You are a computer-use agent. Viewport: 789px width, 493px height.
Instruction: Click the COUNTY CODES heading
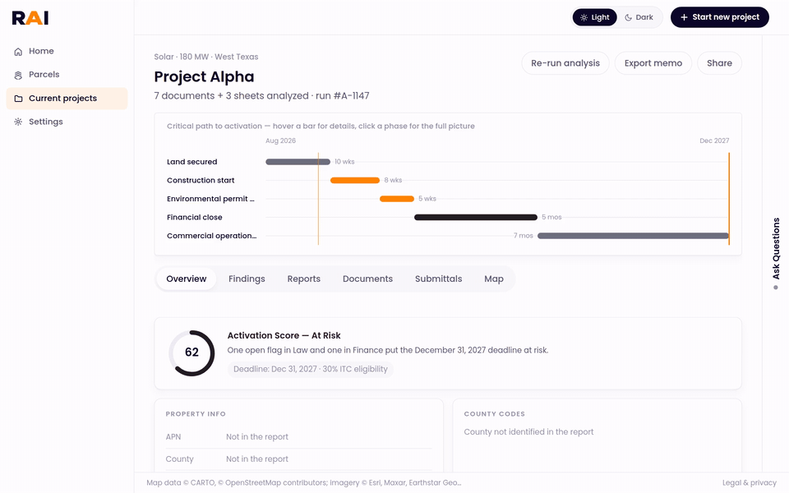coord(494,414)
